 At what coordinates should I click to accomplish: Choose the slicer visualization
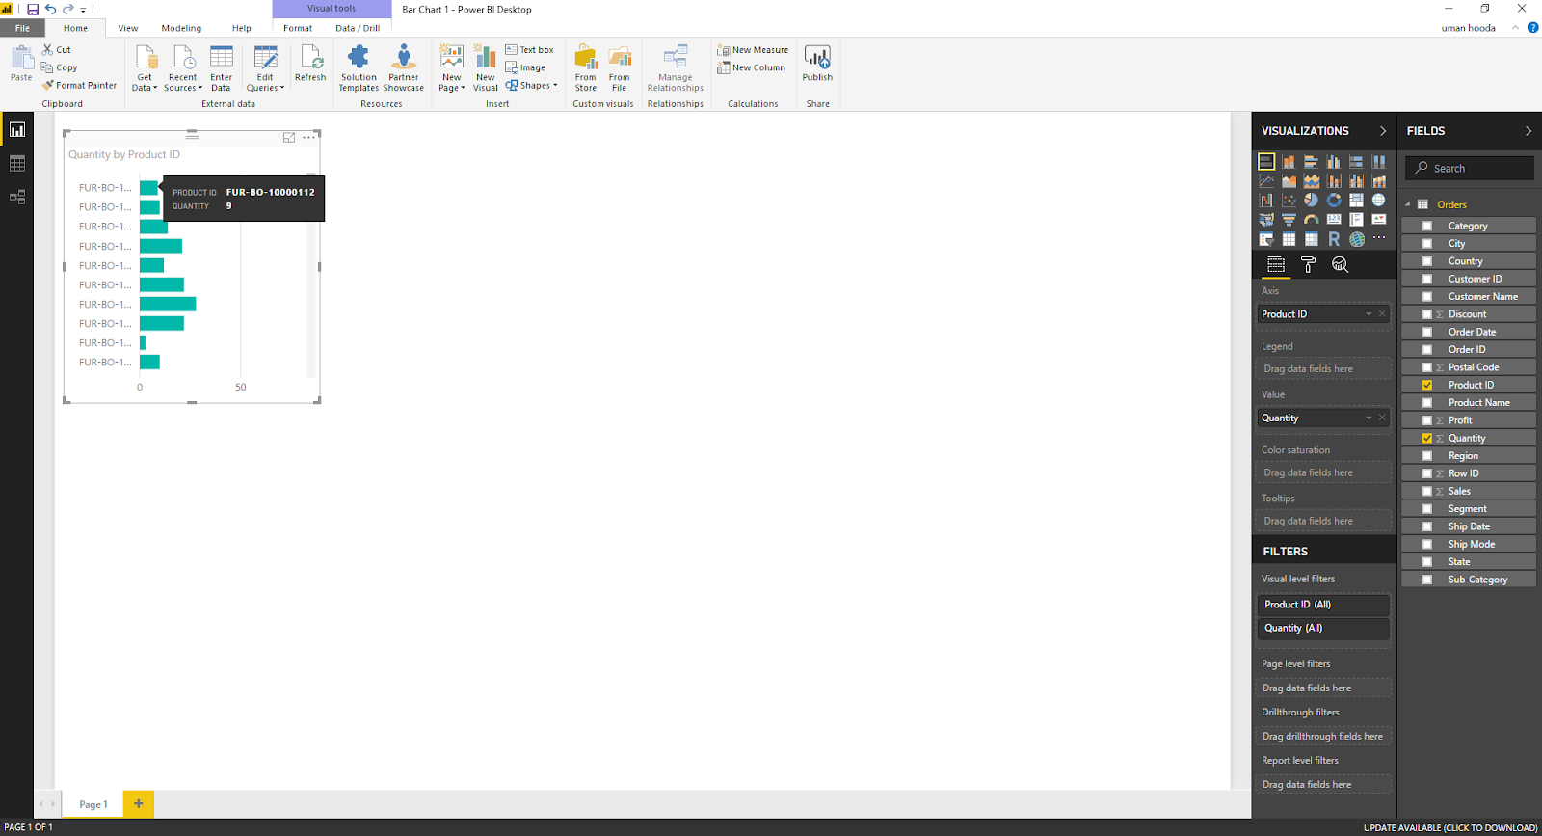coord(1266,239)
